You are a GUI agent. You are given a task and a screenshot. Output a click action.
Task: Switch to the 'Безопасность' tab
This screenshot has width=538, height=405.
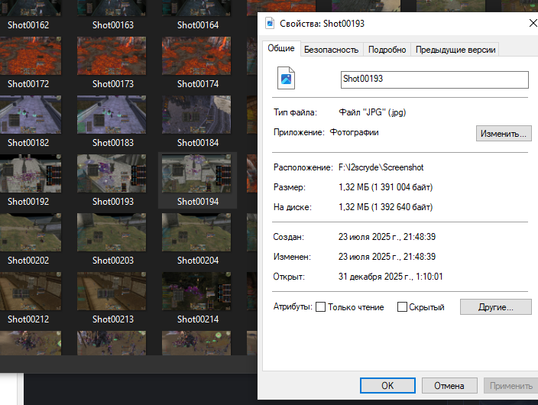click(x=331, y=50)
